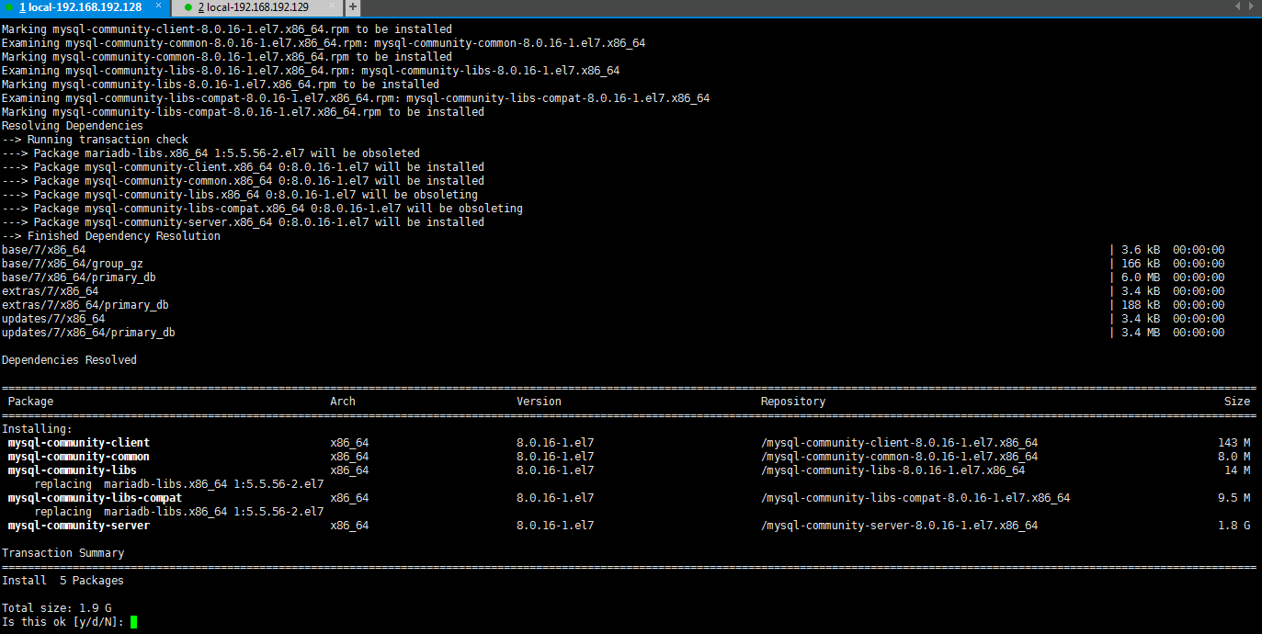Select the 'Package' column header
The image size is (1262, 634).
30,402
